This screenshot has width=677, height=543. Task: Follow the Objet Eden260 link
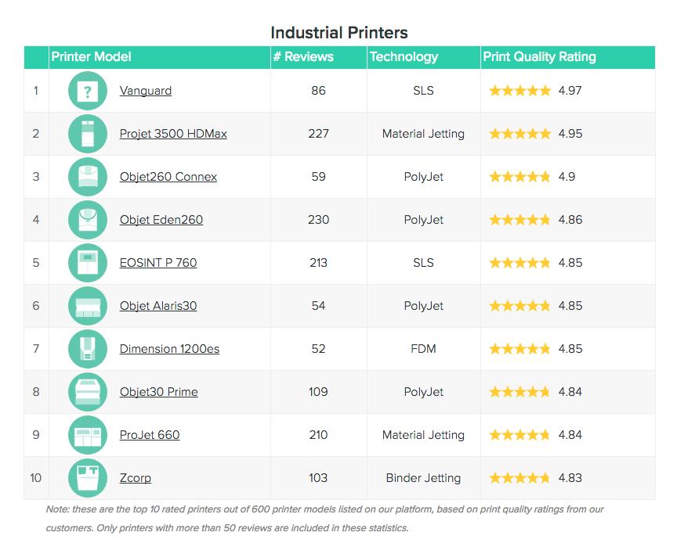[161, 220]
